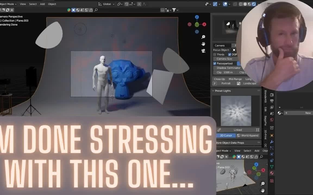Click the zoom magnifier icon in viewport
Viewport: 313px width, 195px height.
pos(203,37)
